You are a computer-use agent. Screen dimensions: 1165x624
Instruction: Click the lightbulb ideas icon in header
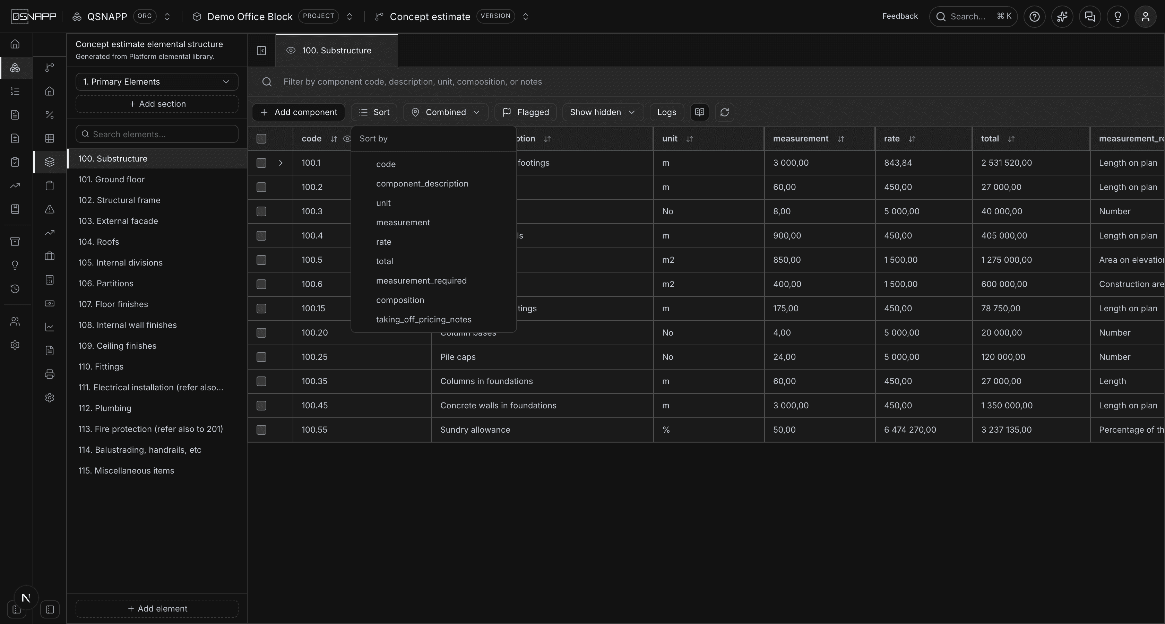[1117, 17]
